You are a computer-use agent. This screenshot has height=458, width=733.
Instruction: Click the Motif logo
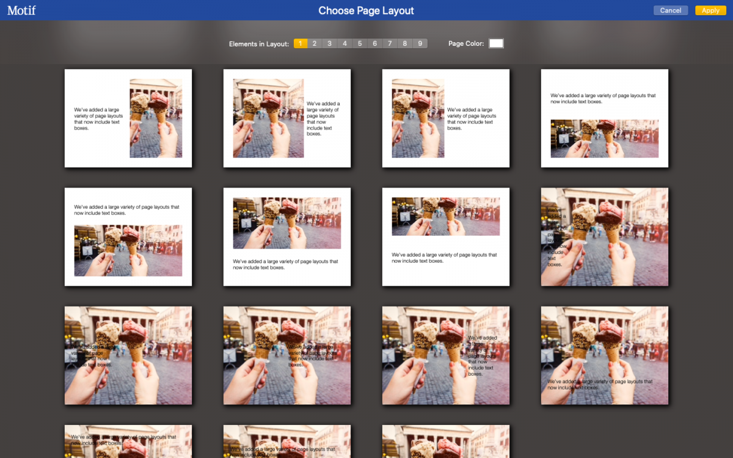click(21, 10)
